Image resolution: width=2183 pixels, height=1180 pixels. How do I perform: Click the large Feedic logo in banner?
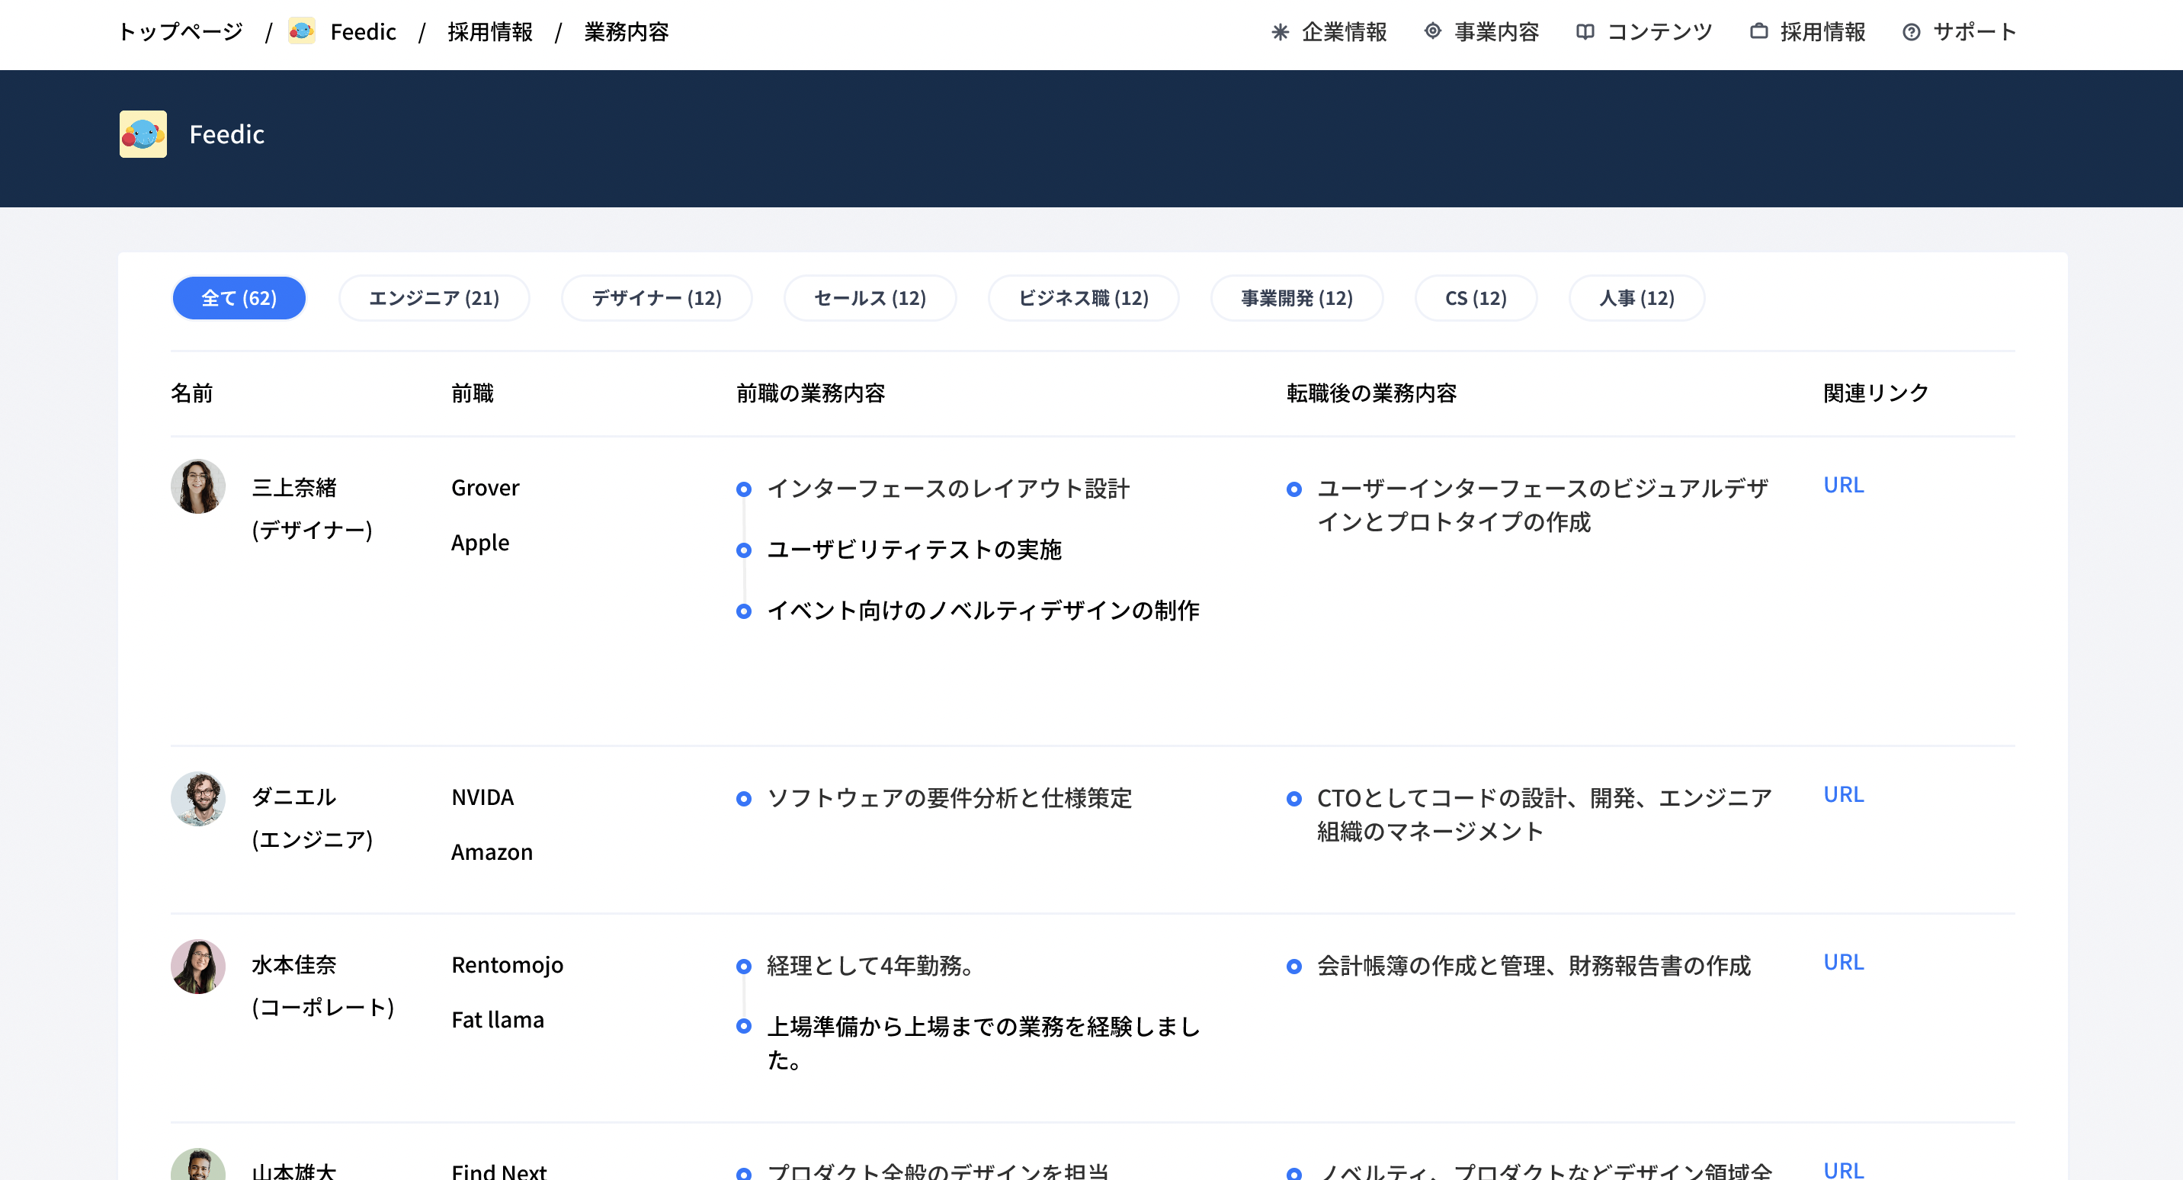143,134
